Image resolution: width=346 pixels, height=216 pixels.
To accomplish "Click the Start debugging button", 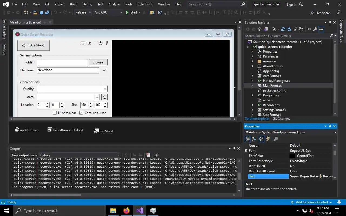I will point(132,12).
